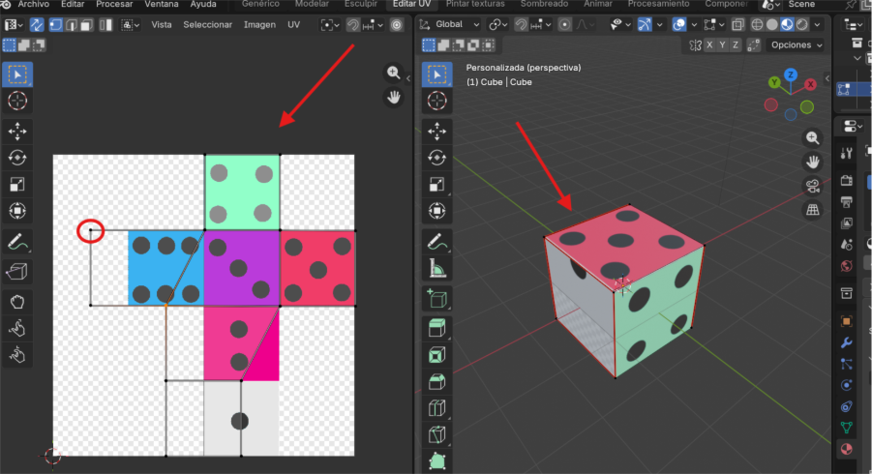The height and width of the screenshot is (474, 872).
Task: Toggle UV sync selection
Action: pos(36,24)
